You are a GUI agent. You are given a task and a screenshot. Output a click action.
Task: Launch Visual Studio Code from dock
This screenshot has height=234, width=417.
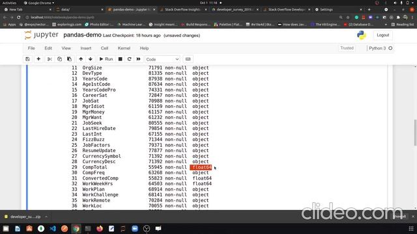point(53,228)
